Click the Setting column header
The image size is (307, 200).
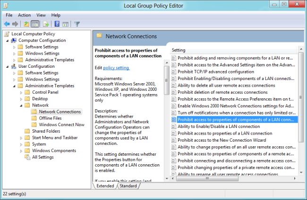tap(234, 50)
